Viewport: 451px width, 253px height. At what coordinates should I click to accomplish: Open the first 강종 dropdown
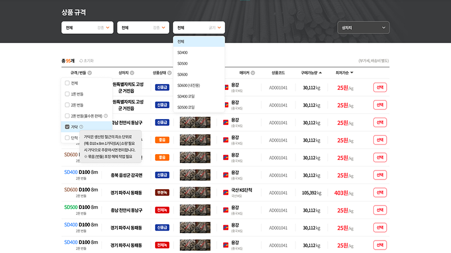(87, 27)
